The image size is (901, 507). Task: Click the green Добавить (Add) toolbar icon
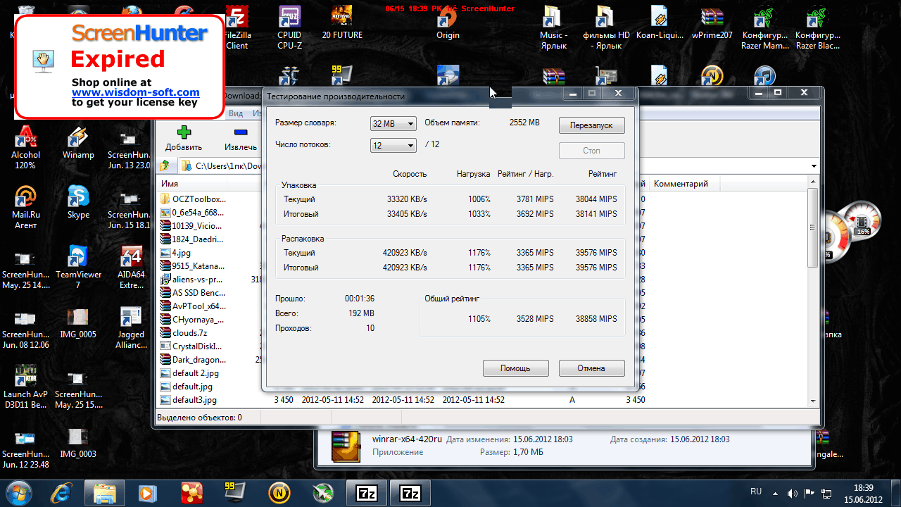click(183, 132)
